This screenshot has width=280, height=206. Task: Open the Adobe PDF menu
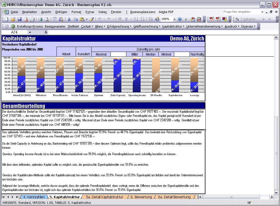(166, 12)
